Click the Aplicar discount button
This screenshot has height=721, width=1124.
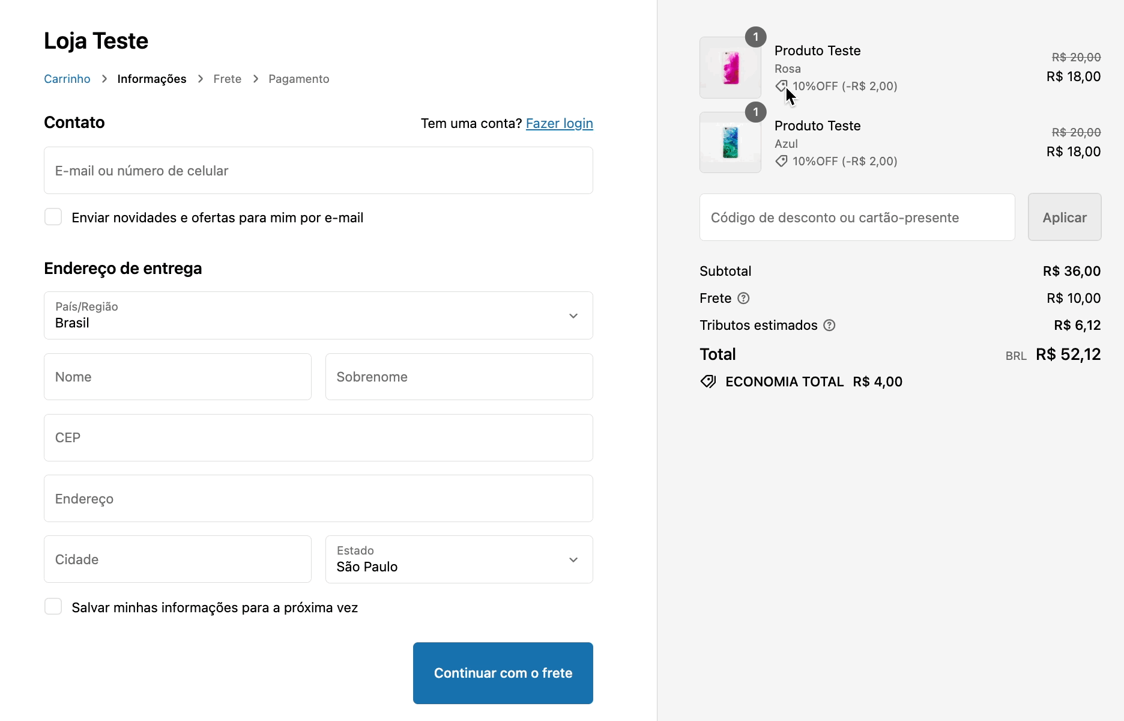coord(1064,218)
